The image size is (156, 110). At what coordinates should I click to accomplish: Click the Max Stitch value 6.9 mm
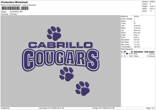136,40
